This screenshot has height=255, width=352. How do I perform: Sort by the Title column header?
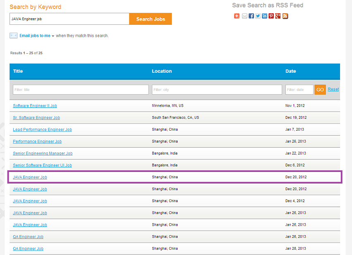[x=18, y=71]
